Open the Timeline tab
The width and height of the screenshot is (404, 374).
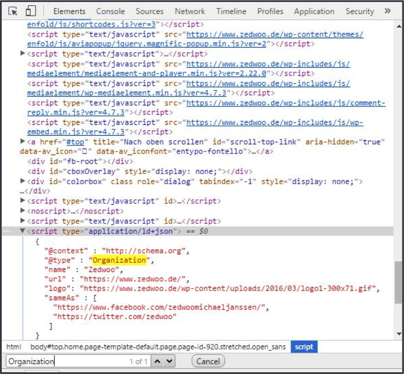(231, 11)
